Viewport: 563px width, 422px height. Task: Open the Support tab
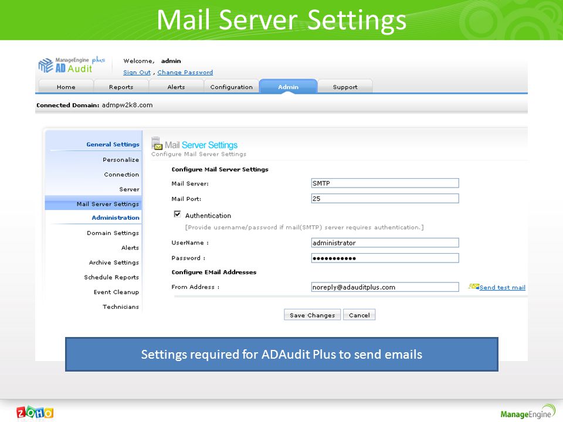(345, 87)
